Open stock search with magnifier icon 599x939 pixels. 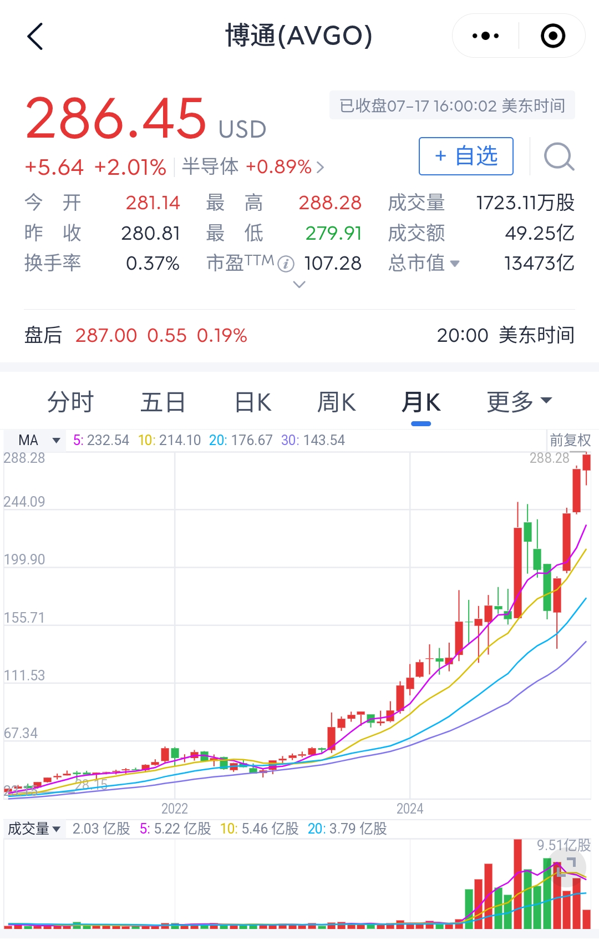click(x=559, y=156)
